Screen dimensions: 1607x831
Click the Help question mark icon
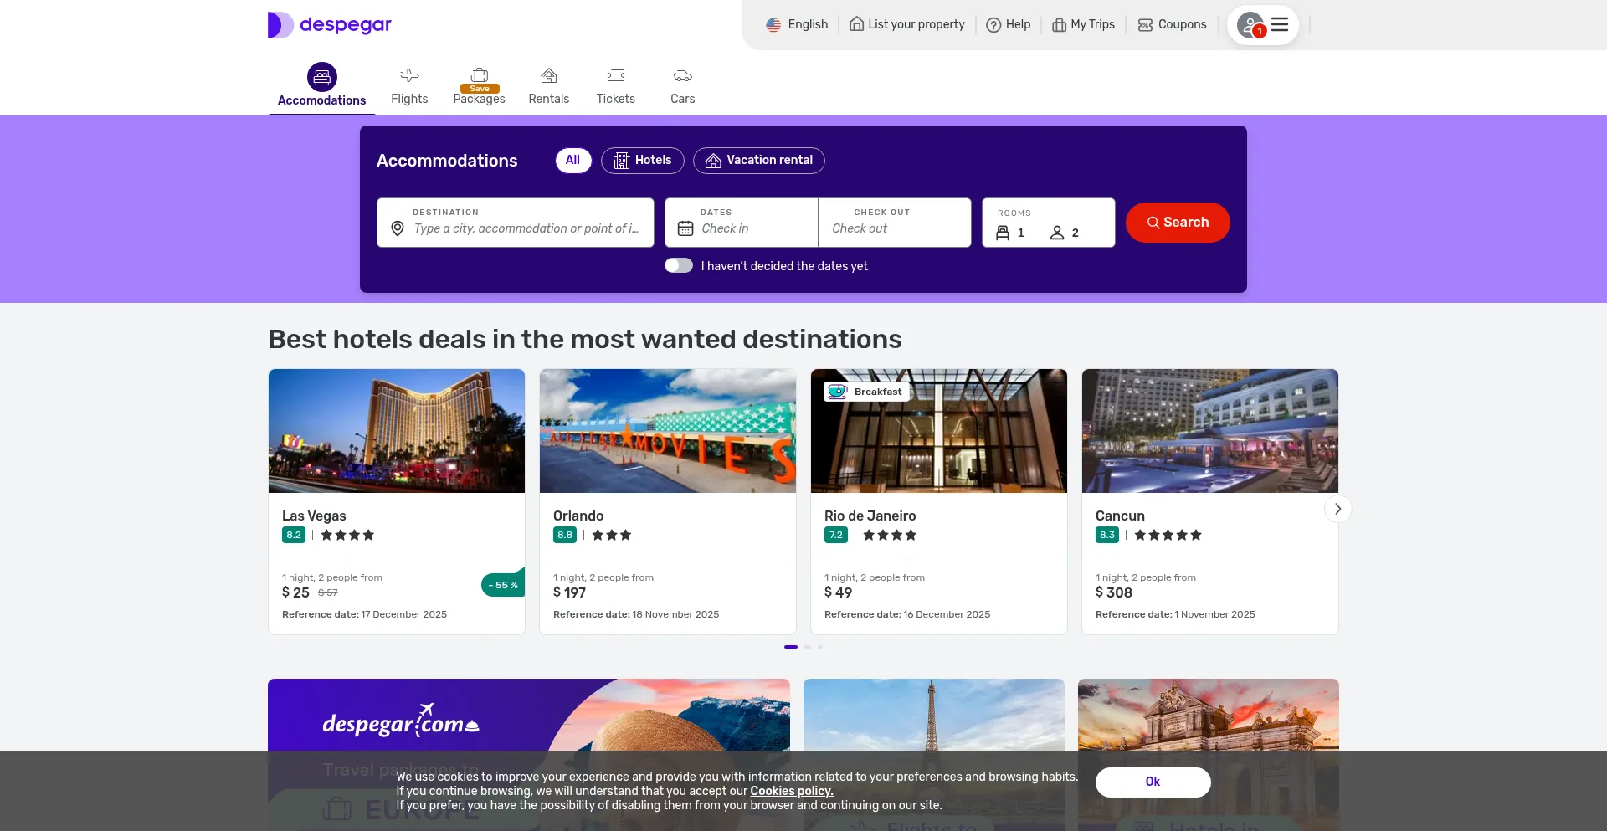tap(993, 25)
